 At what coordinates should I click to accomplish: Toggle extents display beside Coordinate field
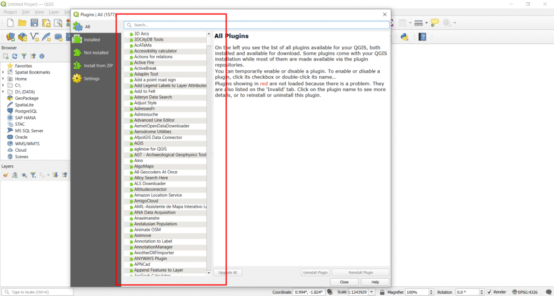click(x=330, y=292)
